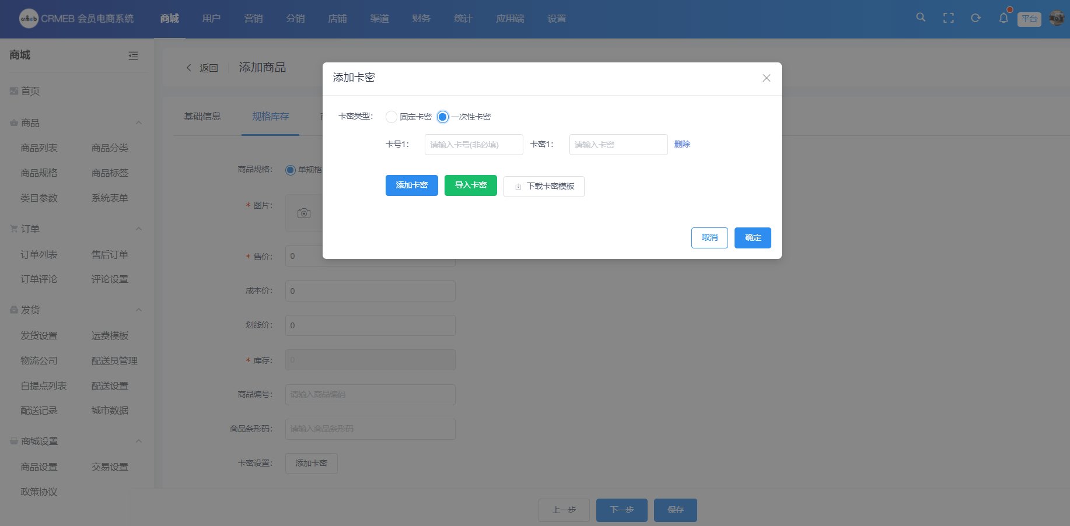Switch to 规格库存 tab

(271, 117)
